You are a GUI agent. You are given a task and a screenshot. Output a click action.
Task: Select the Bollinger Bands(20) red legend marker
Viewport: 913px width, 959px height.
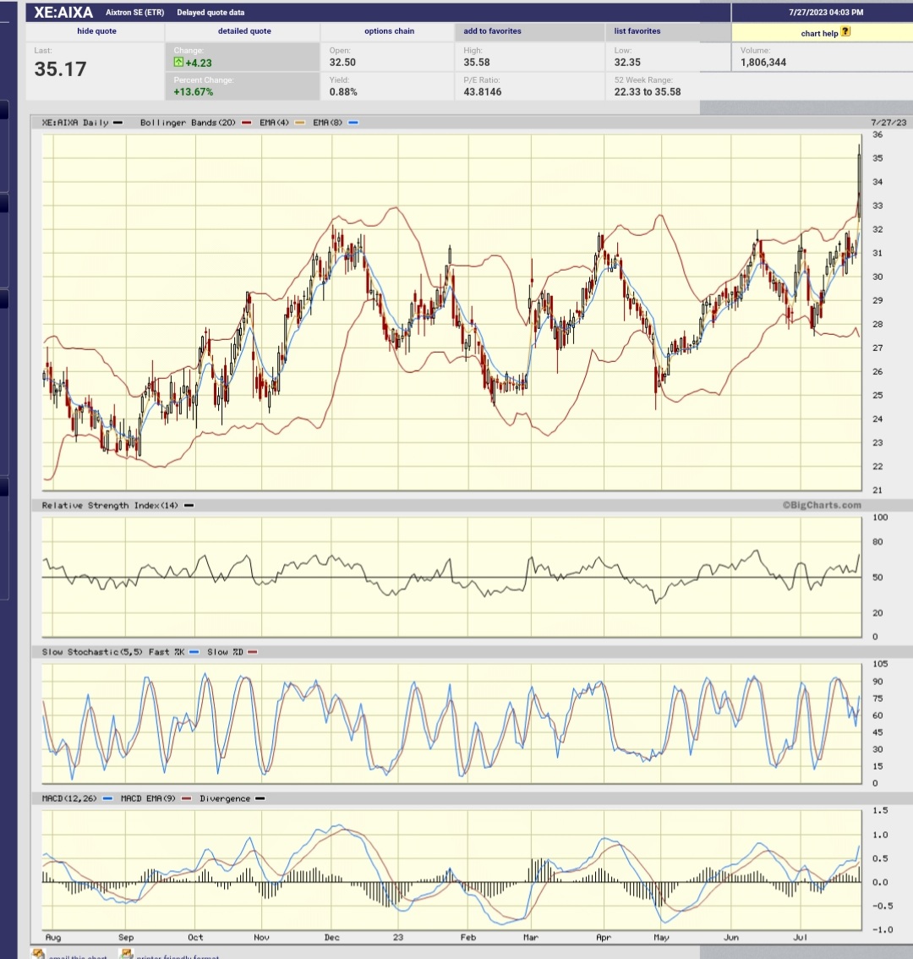pos(246,122)
